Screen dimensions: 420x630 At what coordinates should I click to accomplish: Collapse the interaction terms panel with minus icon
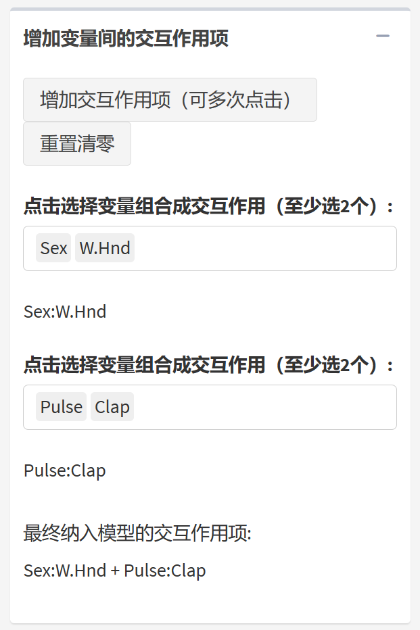click(383, 37)
